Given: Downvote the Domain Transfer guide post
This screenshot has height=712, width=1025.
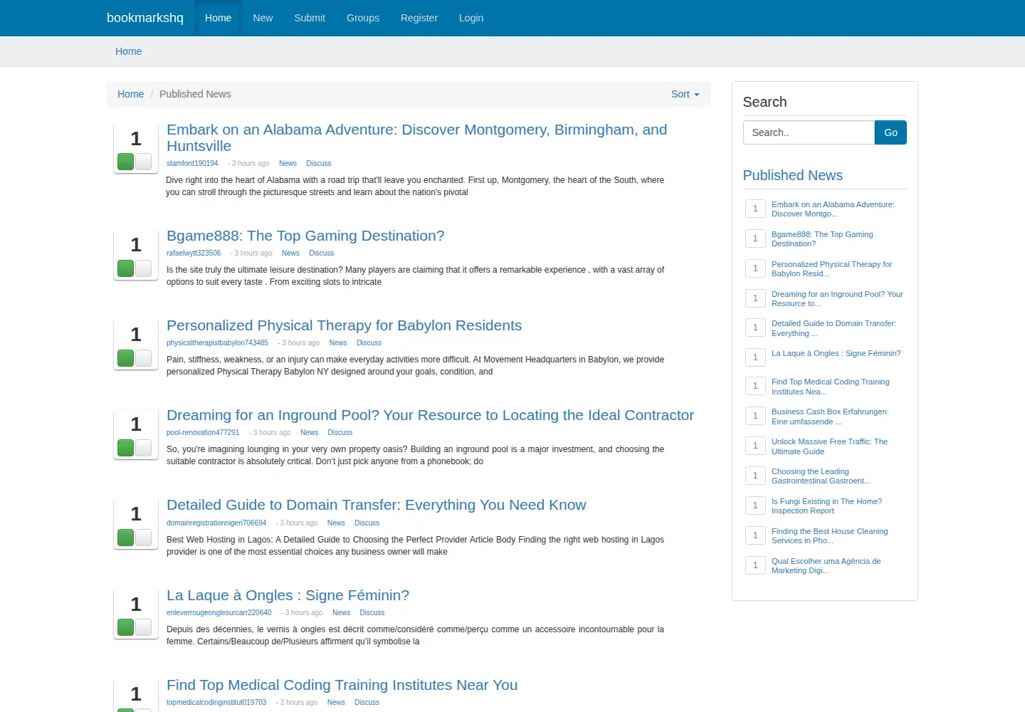Looking at the screenshot, I should pyautogui.click(x=143, y=538).
